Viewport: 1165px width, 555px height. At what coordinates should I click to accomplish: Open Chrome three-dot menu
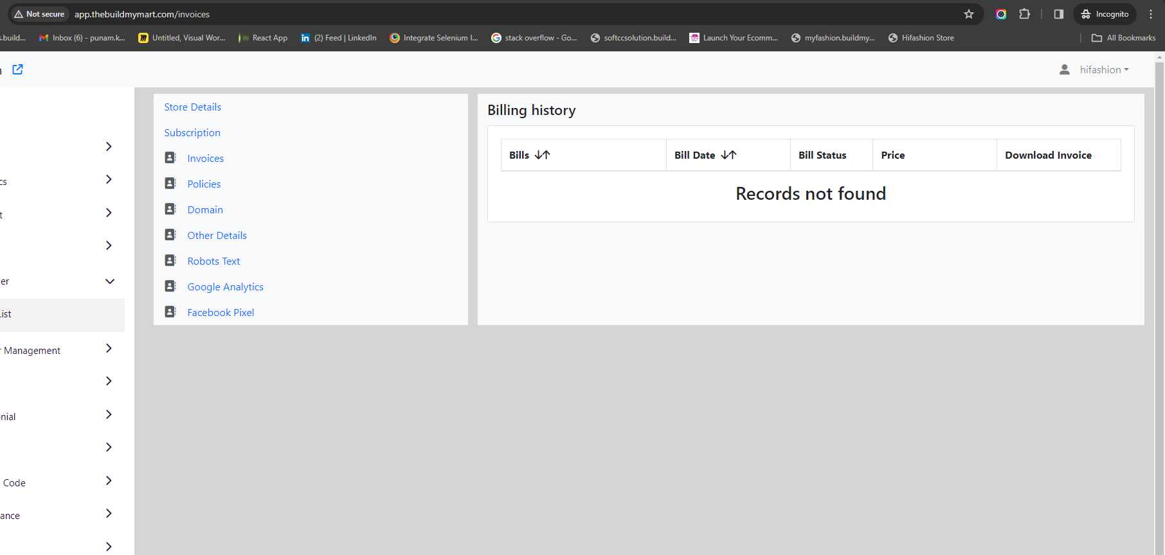(1151, 14)
